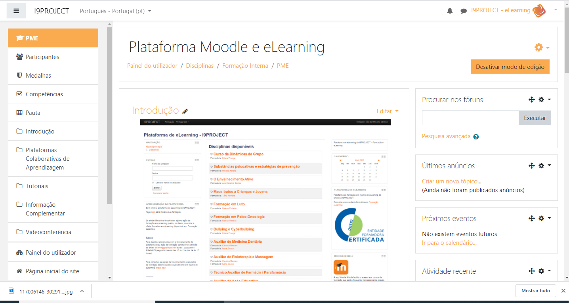Open the download item options chevron
The width and height of the screenshot is (569, 303).
click(82, 291)
